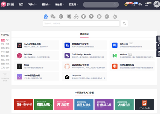This screenshot has width=160, height=114.
Task: Open the red 设计电子书 thumbnail
Action: (x=24, y=105)
